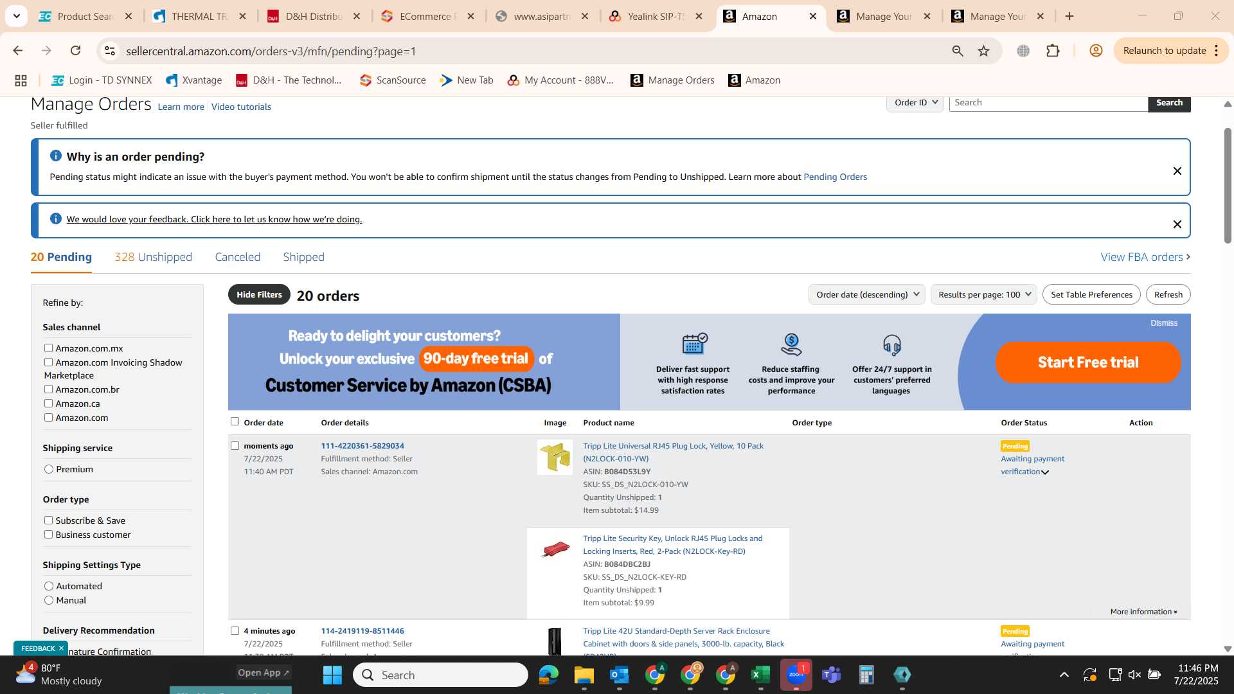
Task: Click the orders Refresh button
Action: pyautogui.click(x=1168, y=294)
